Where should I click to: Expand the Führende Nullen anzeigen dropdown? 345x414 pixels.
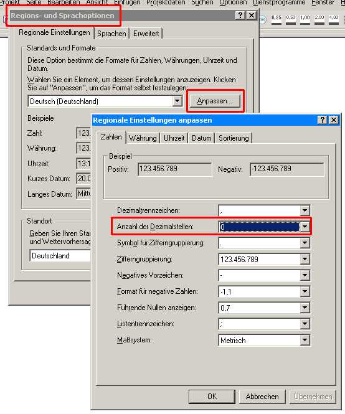pyautogui.click(x=305, y=308)
